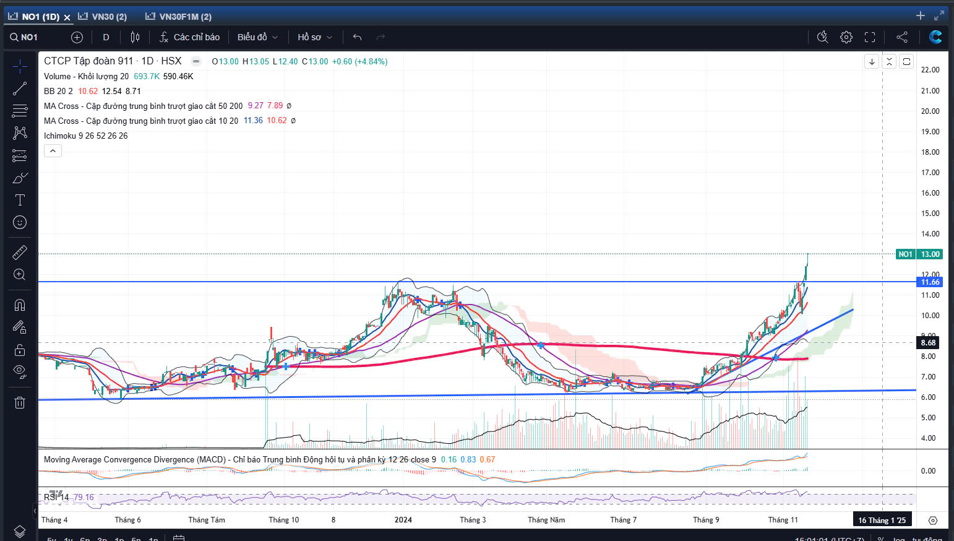This screenshot has width=954, height=541.
Task: Select the brush drawing tool
Action: 20,178
